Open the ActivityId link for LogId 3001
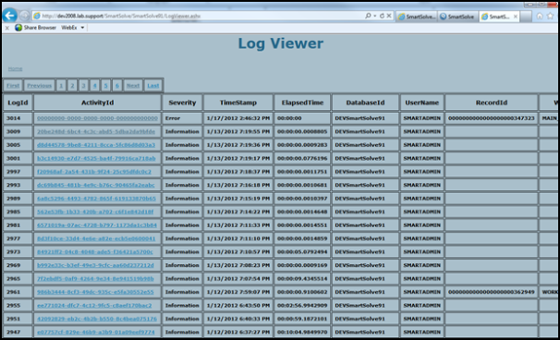 pyautogui.click(x=96, y=158)
